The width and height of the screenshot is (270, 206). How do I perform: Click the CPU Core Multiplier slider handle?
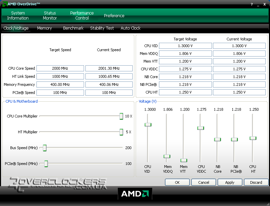click(x=121, y=116)
